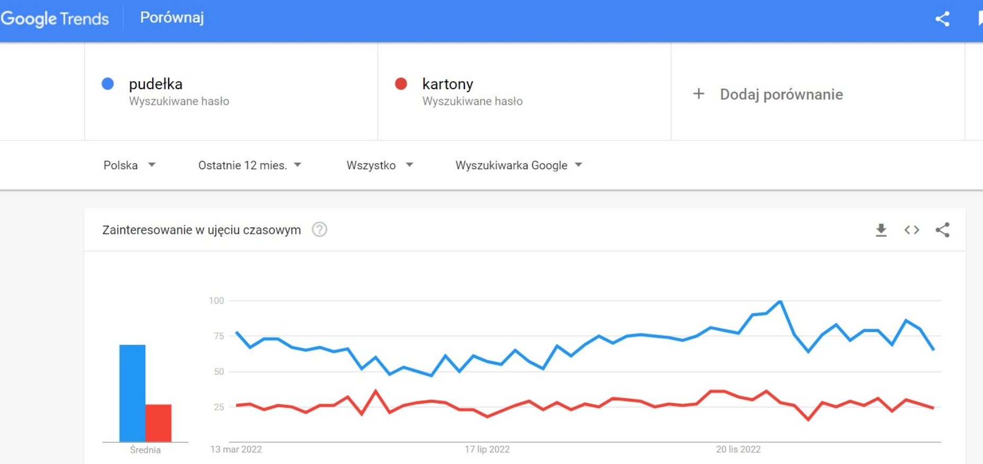Click the blue line's peak at 100

tap(780, 302)
